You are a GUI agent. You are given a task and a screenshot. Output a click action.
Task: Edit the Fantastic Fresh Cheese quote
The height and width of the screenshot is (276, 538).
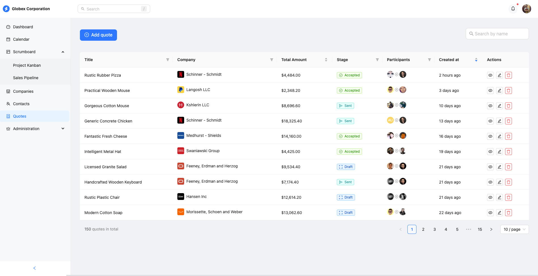[x=499, y=136]
